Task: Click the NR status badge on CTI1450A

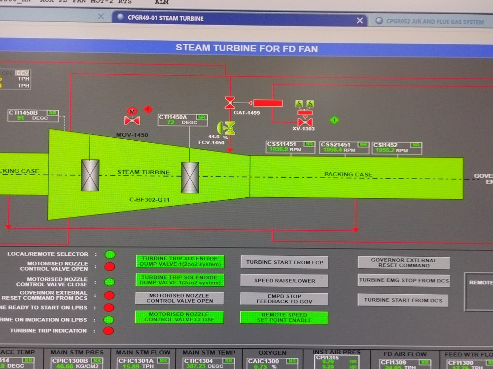Action: pyautogui.click(x=202, y=117)
